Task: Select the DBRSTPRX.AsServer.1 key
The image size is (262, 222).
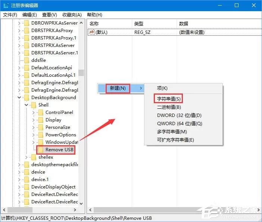Action: coord(54,53)
